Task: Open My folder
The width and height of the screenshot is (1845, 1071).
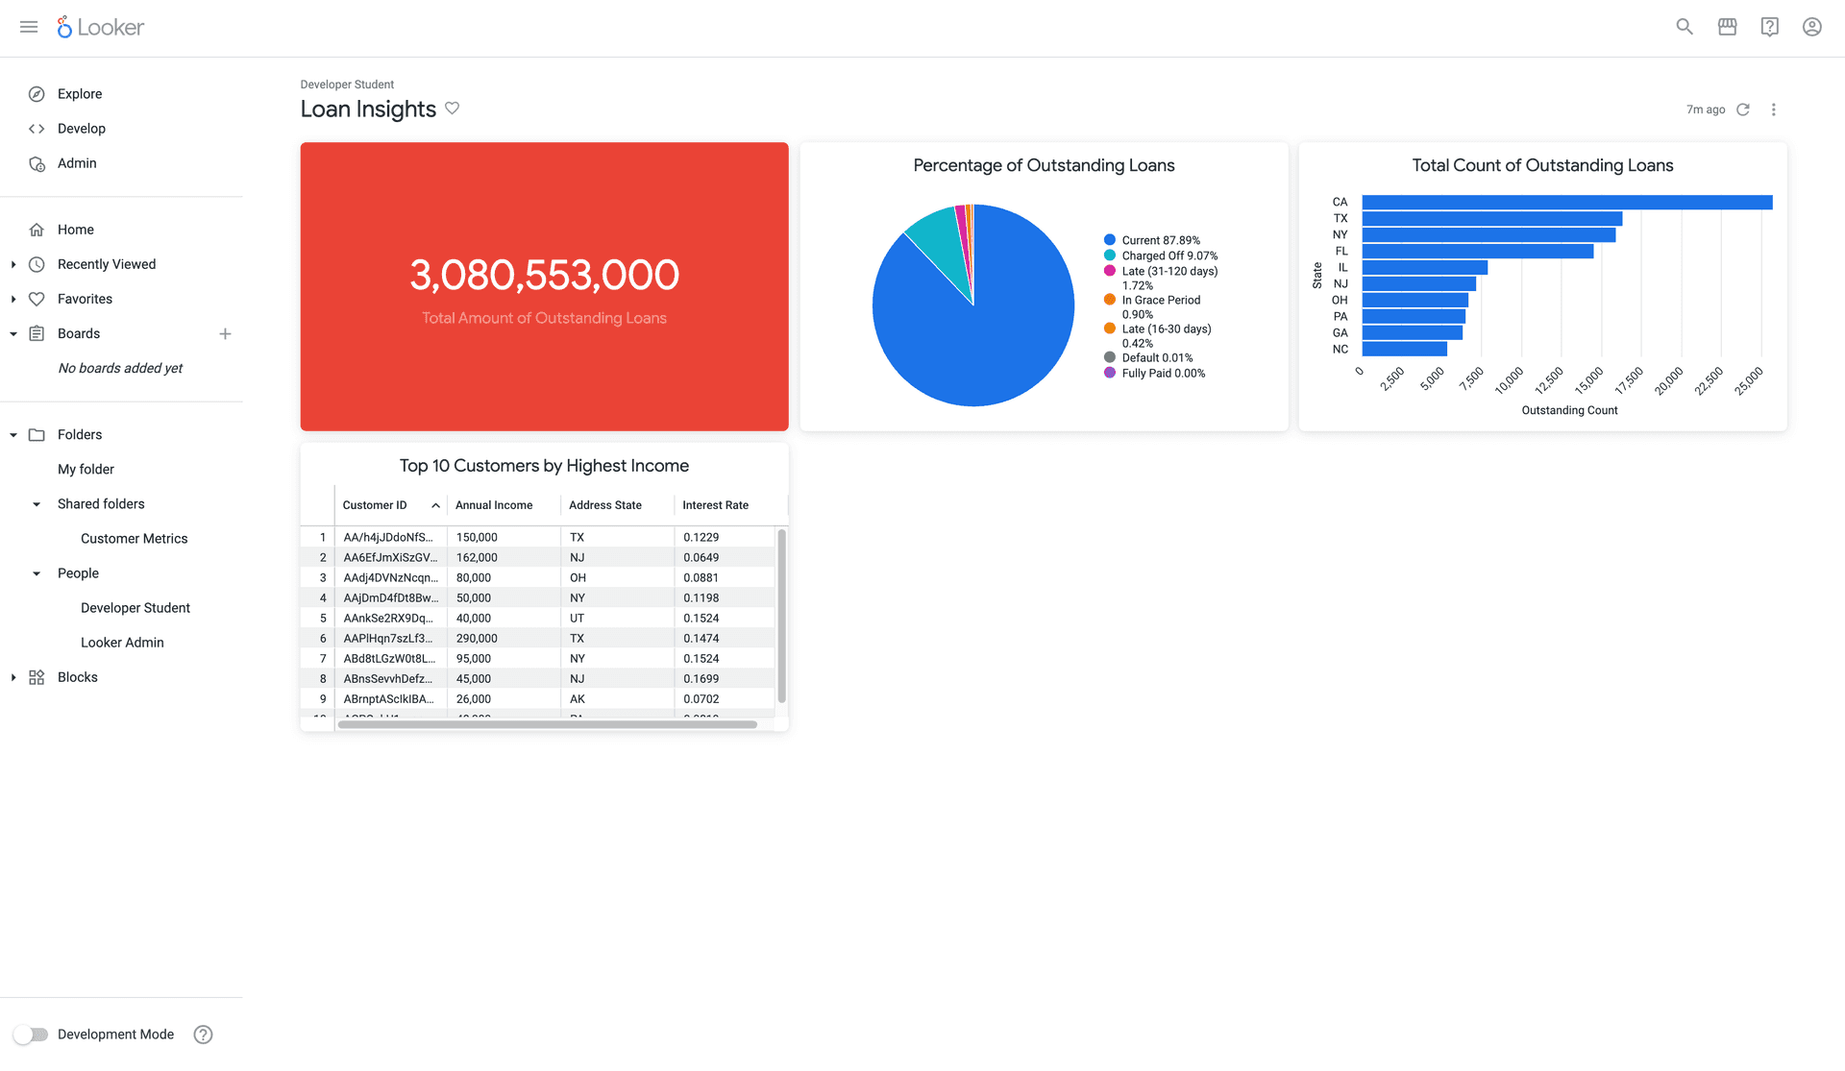Action: (86, 470)
